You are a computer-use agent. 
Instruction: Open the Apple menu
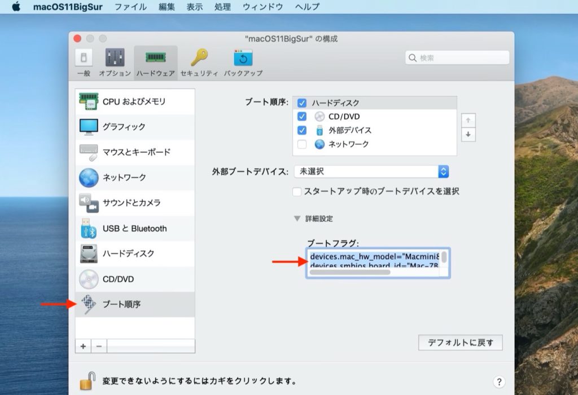pos(16,7)
